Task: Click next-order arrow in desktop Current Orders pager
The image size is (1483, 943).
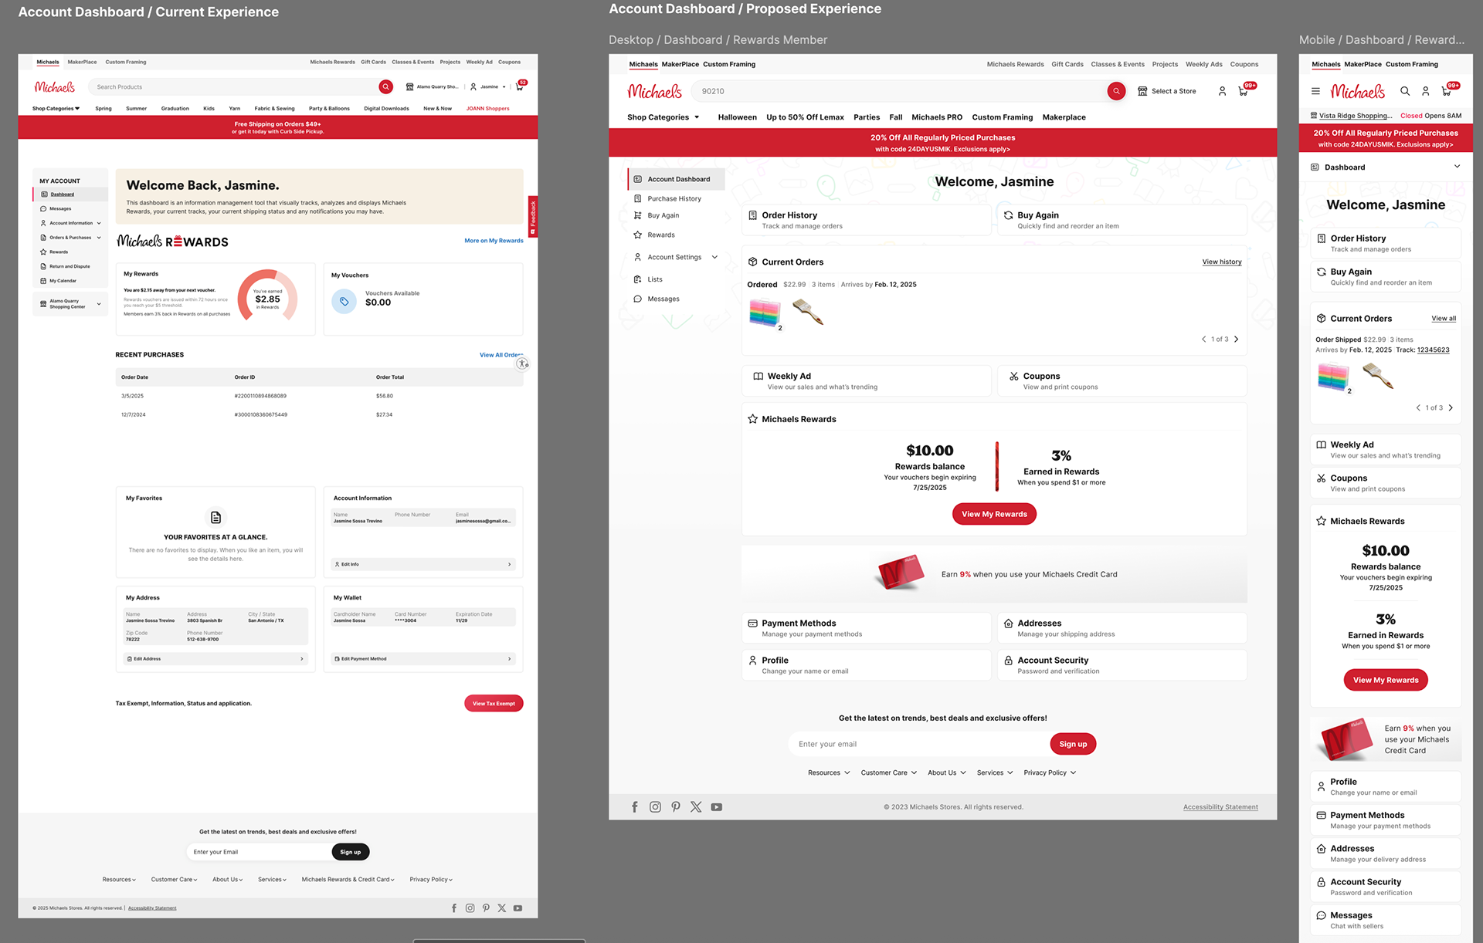Action: pyautogui.click(x=1236, y=340)
